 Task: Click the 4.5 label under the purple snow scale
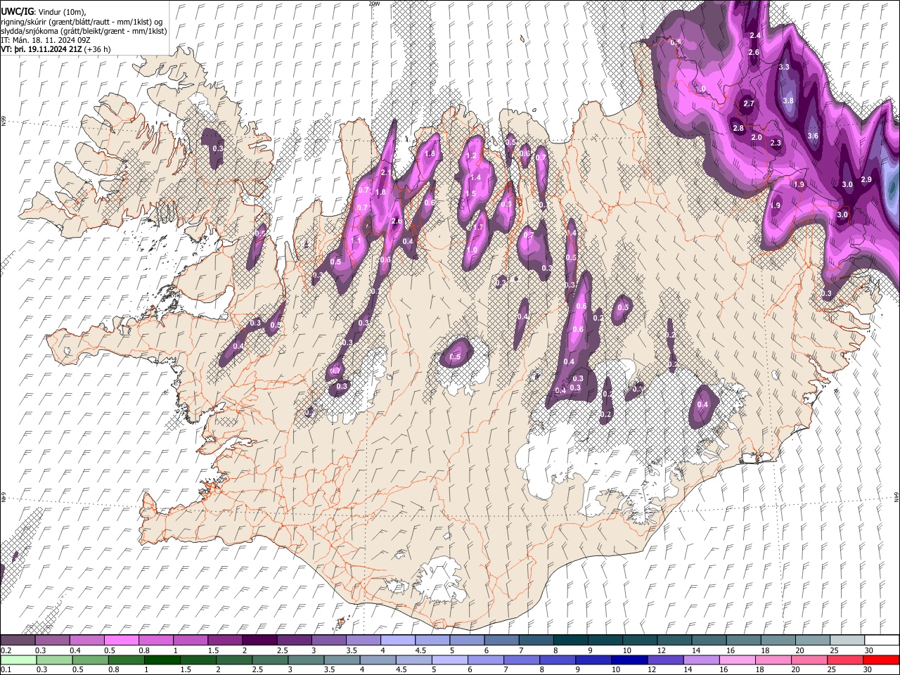point(420,650)
